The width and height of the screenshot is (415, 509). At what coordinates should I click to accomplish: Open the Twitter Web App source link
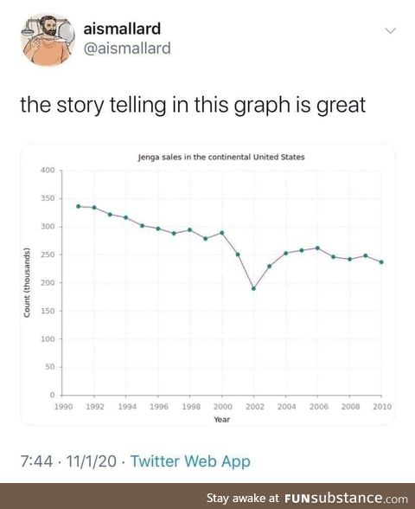click(190, 461)
